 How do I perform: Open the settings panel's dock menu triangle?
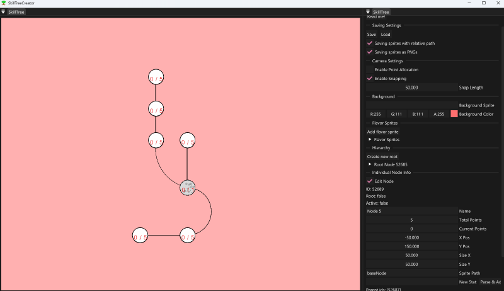click(369, 12)
